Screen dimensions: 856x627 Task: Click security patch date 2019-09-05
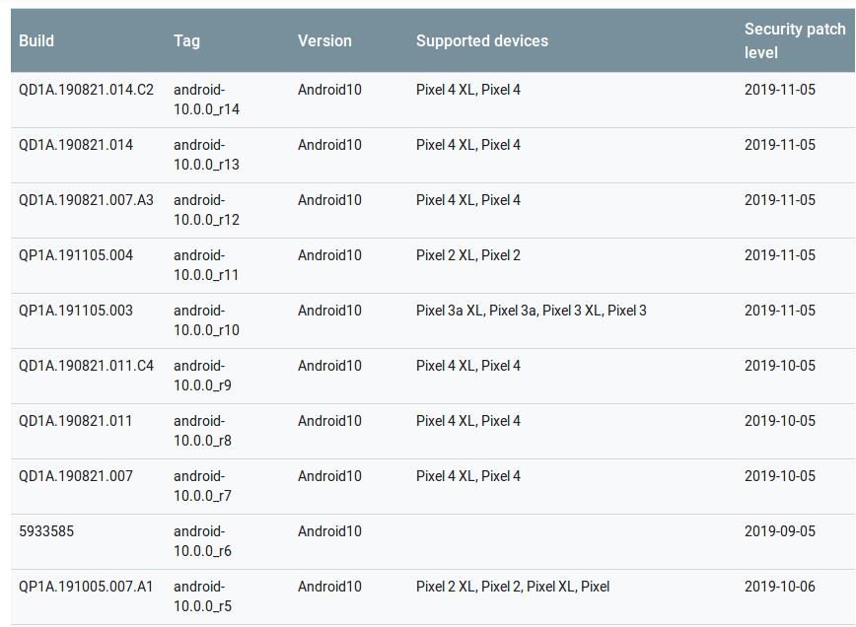[x=776, y=530]
